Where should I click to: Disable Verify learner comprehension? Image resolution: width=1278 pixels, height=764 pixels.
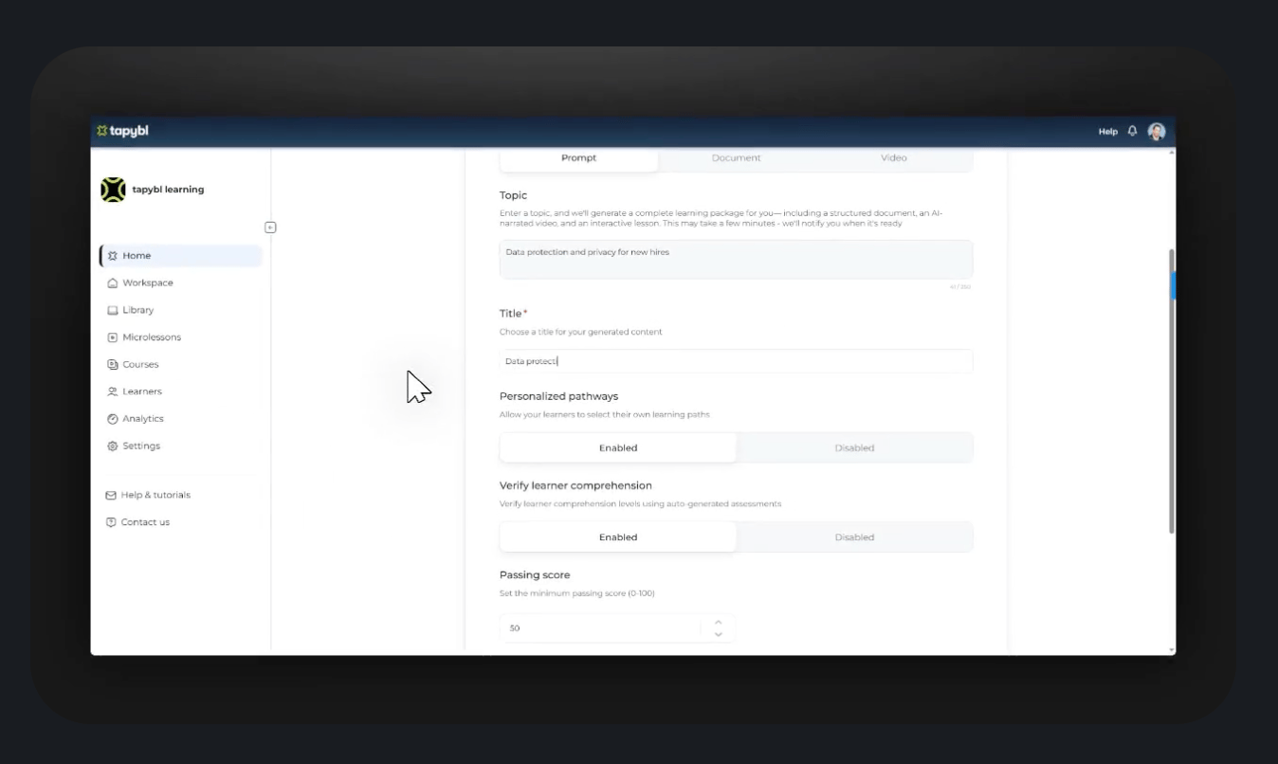(x=854, y=537)
